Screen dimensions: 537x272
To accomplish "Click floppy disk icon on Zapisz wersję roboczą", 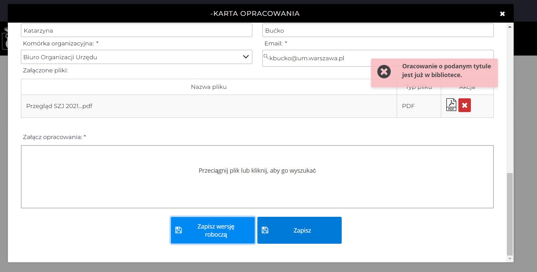I will point(179,230).
